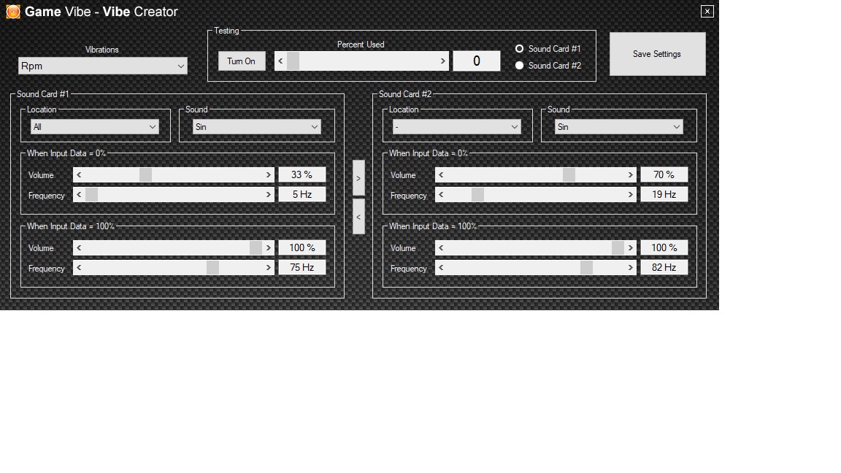Click the 75 Hz frequency value field

coord(302,268)
